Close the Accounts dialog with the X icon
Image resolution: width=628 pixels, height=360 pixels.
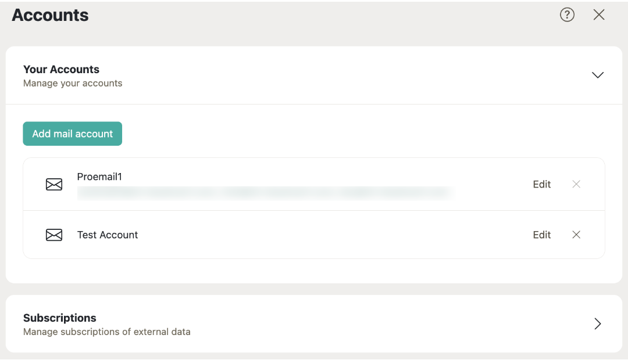click(x=599, y=15)
